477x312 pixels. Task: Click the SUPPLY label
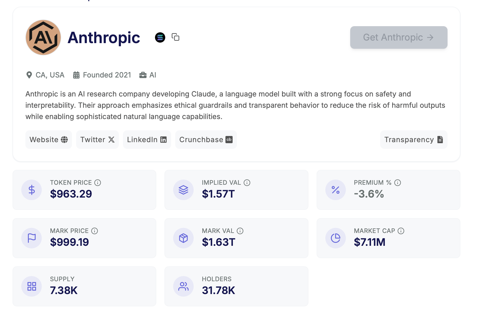pos(62,279)
